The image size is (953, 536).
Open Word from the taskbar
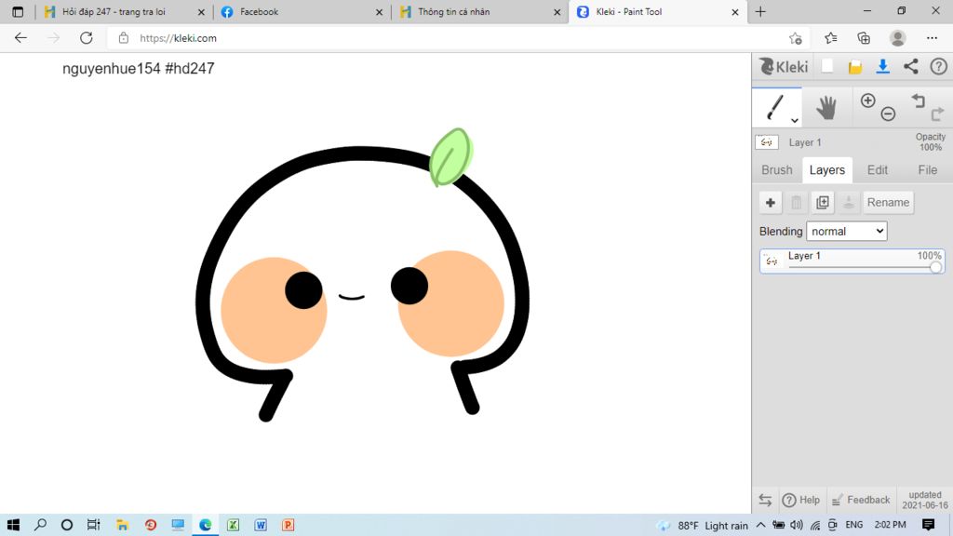(x=261, y=525)
